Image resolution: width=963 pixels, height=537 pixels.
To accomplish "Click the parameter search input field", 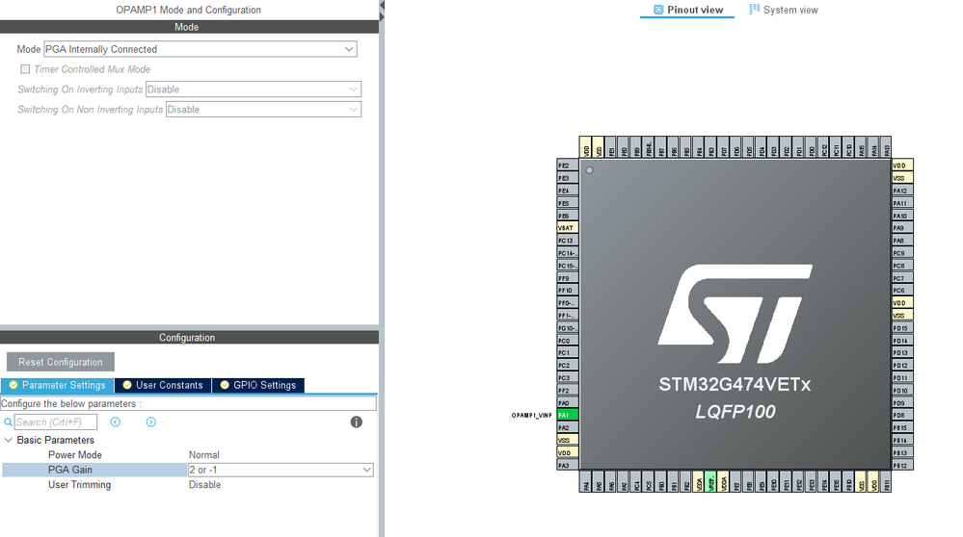I will tap(56, 422).
